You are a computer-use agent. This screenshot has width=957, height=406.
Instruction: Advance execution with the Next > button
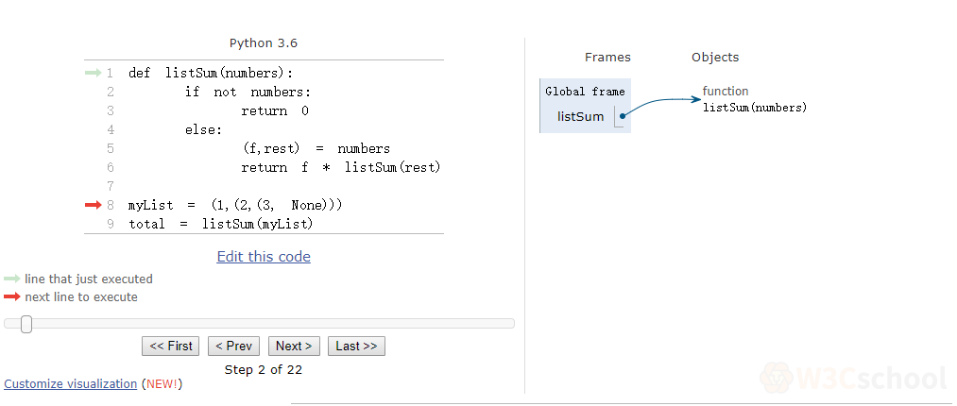[x=294, y=347]
